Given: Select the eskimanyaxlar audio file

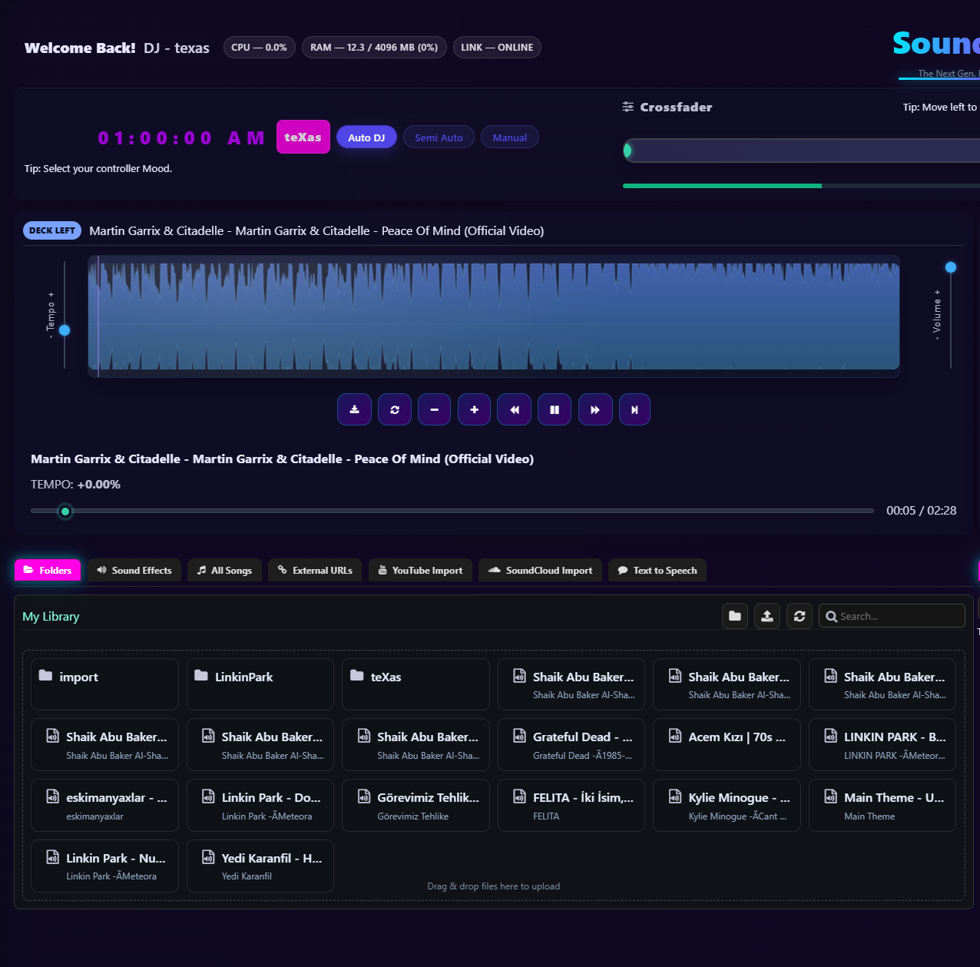Looking at the screenshot, I should click(104, 805).
